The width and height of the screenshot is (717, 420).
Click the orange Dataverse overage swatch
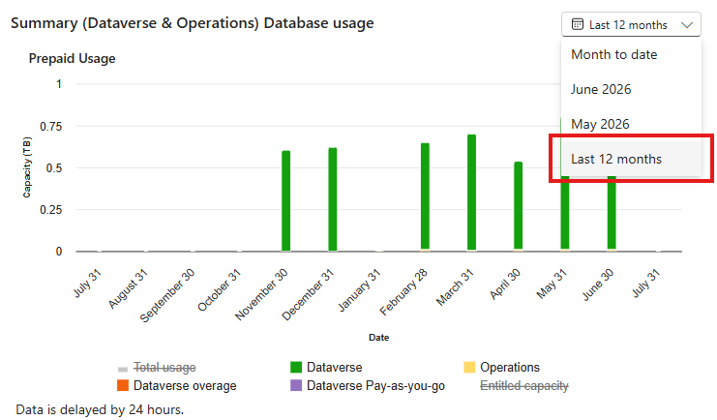[123, 386]
